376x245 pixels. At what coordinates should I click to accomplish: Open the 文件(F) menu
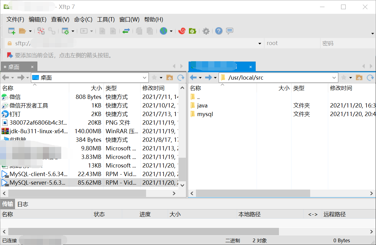pyautogui.click(x=15, y=20)
